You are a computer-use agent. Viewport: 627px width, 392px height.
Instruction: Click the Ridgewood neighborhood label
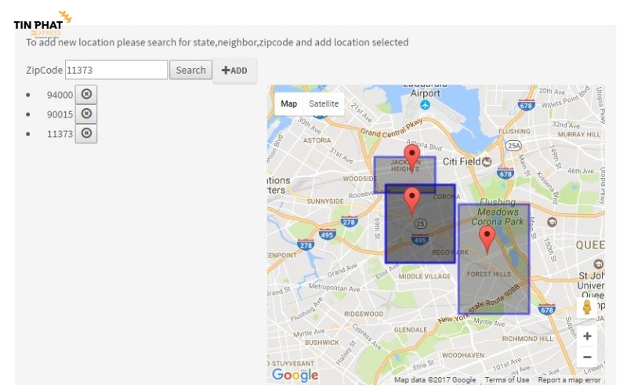pos(364,314)
